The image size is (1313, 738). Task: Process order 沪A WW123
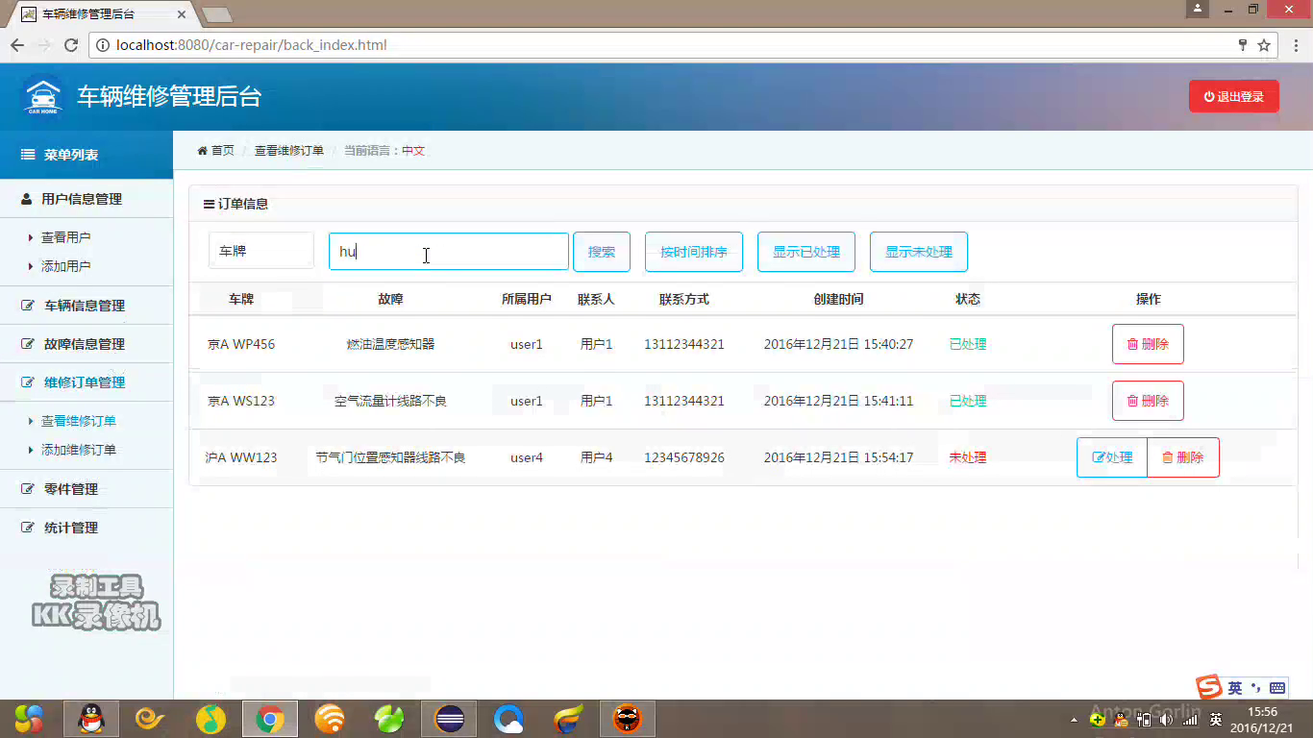(x=1112, y=457)
